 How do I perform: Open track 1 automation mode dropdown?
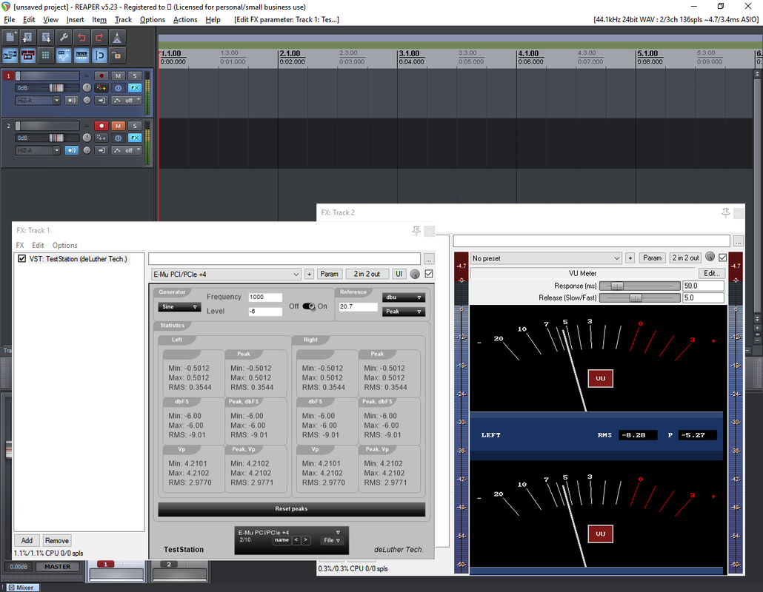(x=127, y=101)
